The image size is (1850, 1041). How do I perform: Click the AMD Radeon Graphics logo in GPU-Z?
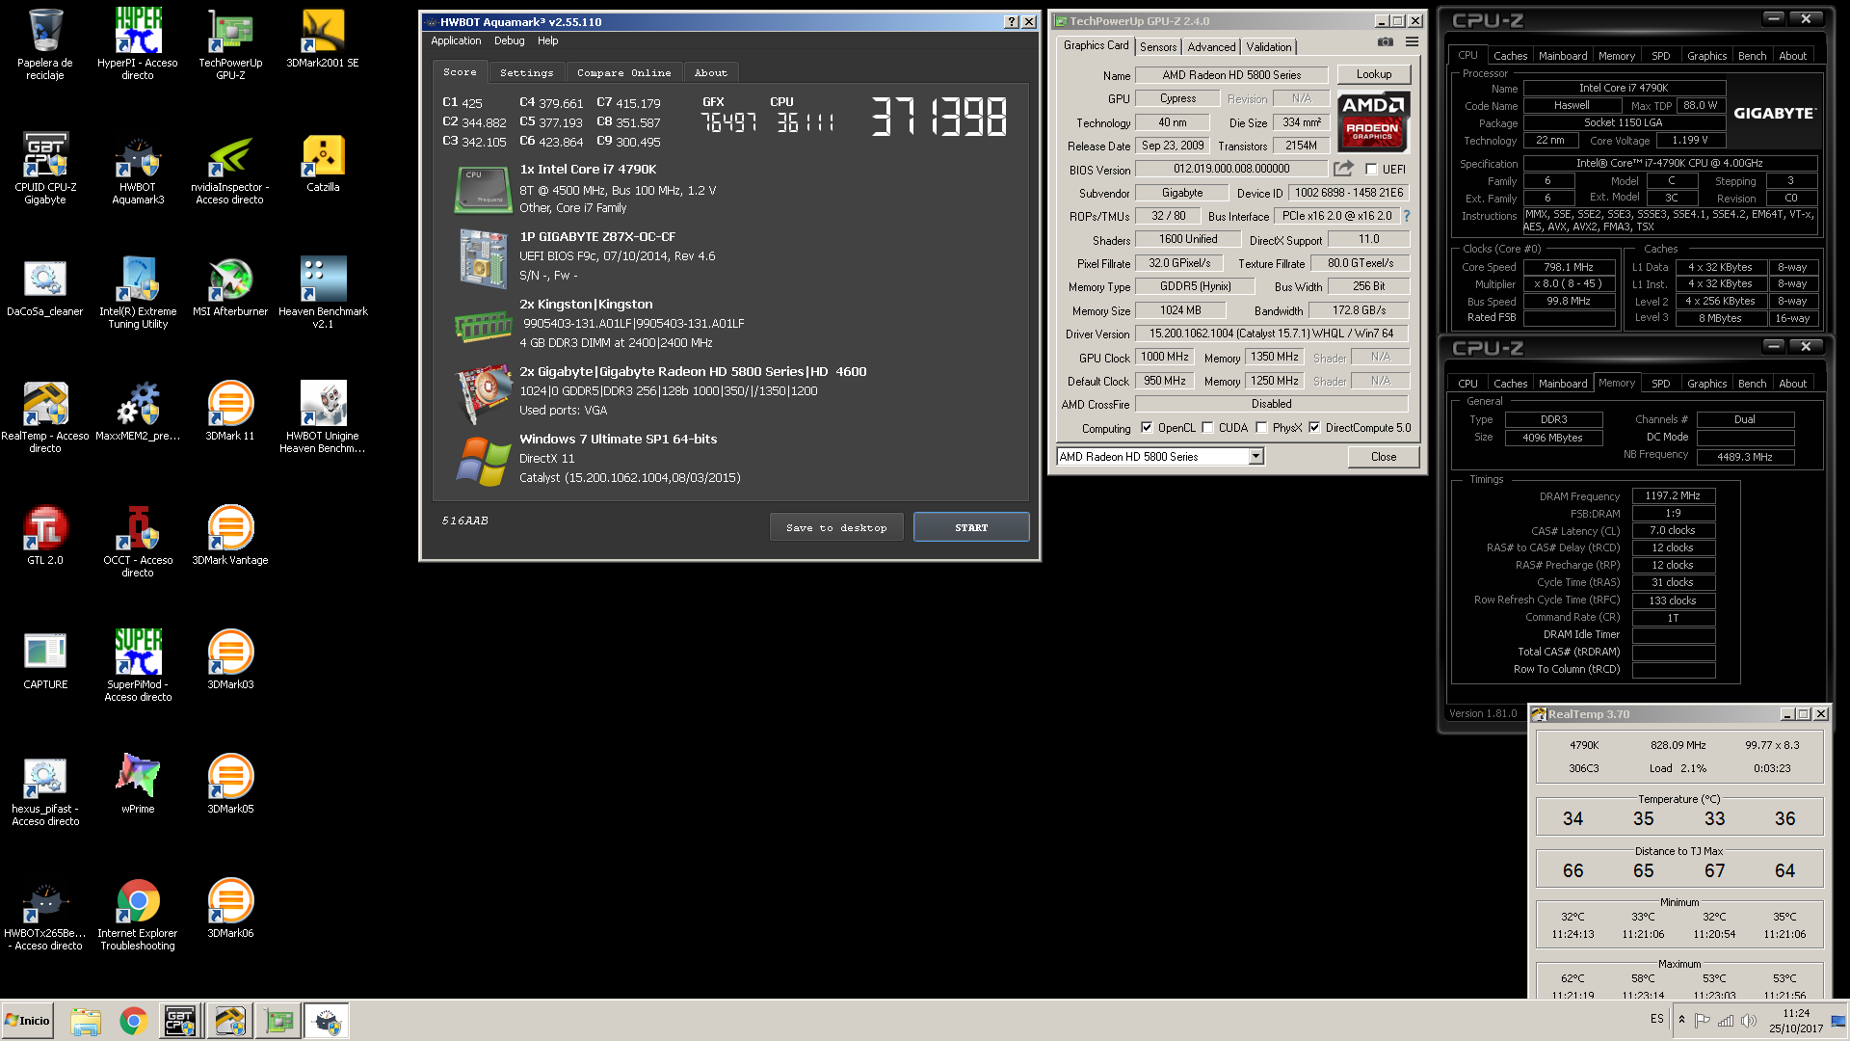click(1373, 122)
